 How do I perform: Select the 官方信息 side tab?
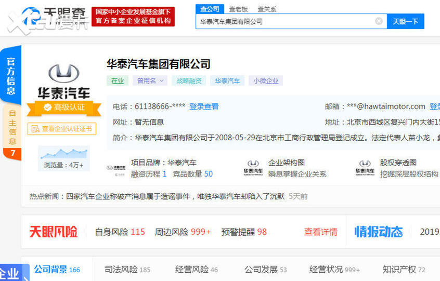11,76
